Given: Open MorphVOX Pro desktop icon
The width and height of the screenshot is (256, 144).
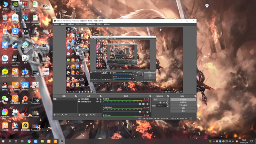Looking at the screenshot, I should point(25,7).
